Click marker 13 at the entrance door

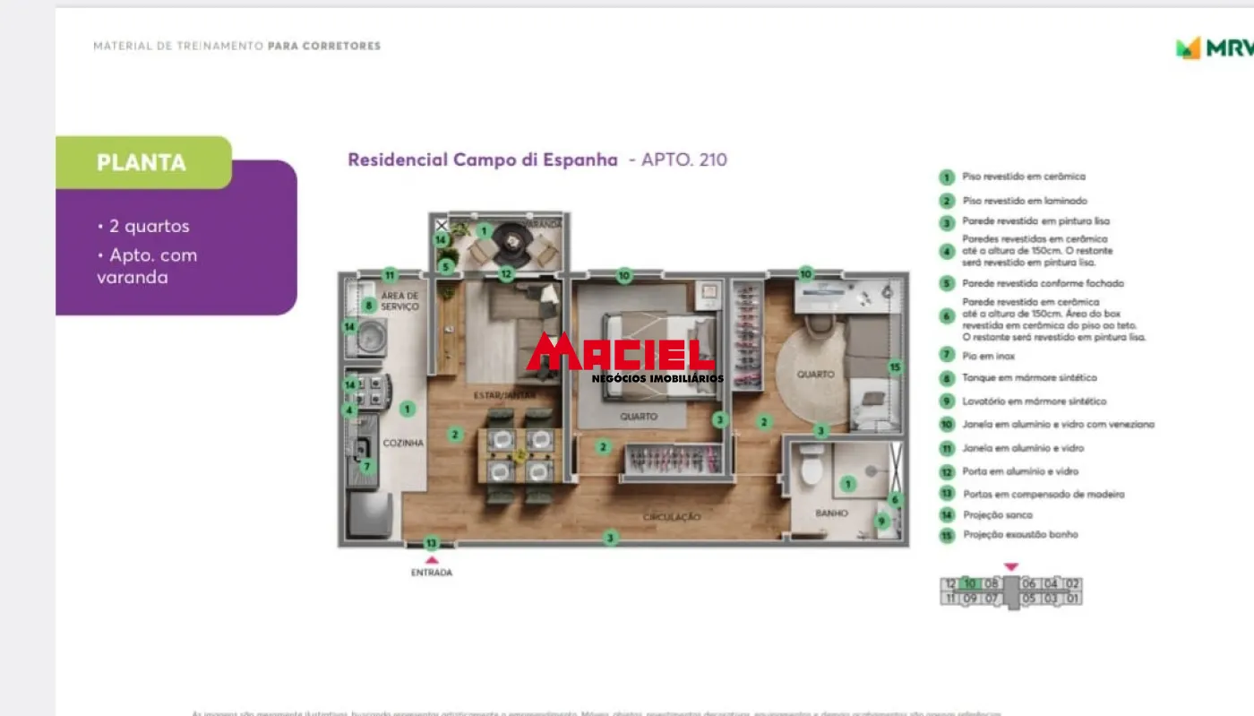point(432,543)
